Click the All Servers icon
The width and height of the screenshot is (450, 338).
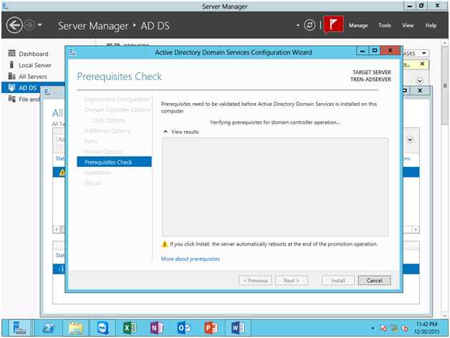click(x=11, y=77)
